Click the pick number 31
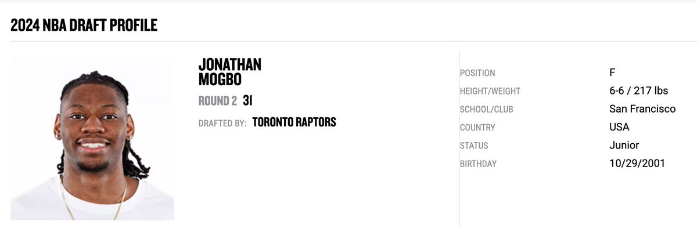The height and width of the screenshot is (243, 697). [x=247, y=101]
